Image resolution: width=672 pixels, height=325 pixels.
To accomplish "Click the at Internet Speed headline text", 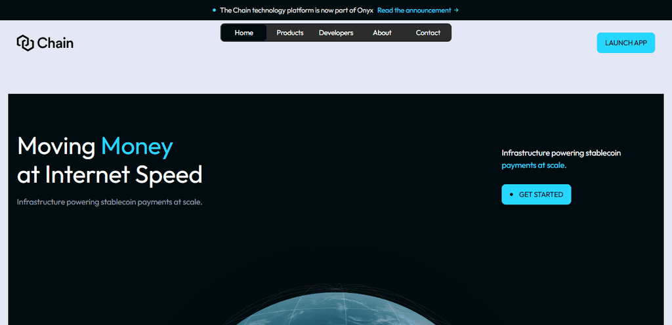I will tap(110, 174).
